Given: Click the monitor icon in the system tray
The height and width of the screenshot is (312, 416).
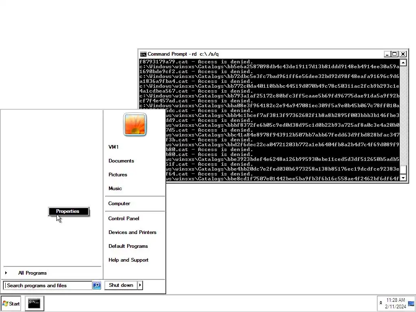Looking at the screenshot, I should [411, 303].
